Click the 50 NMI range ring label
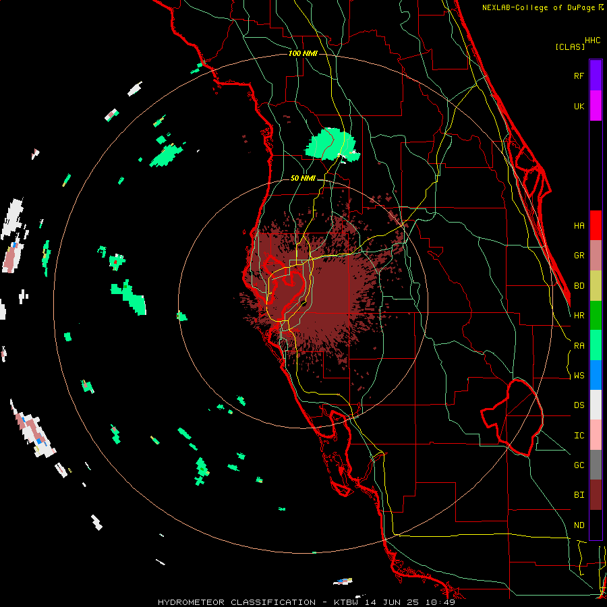This screenshot has width=607, height=607. coord(303,179)
